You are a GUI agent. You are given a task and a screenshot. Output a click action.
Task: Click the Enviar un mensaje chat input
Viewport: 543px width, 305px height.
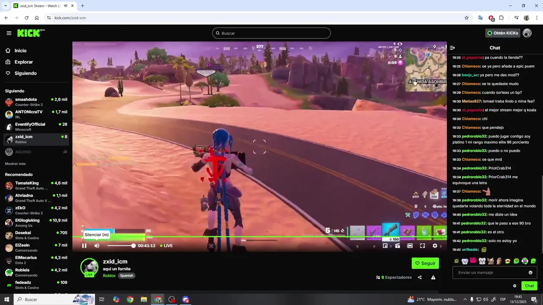coord(495,272)
